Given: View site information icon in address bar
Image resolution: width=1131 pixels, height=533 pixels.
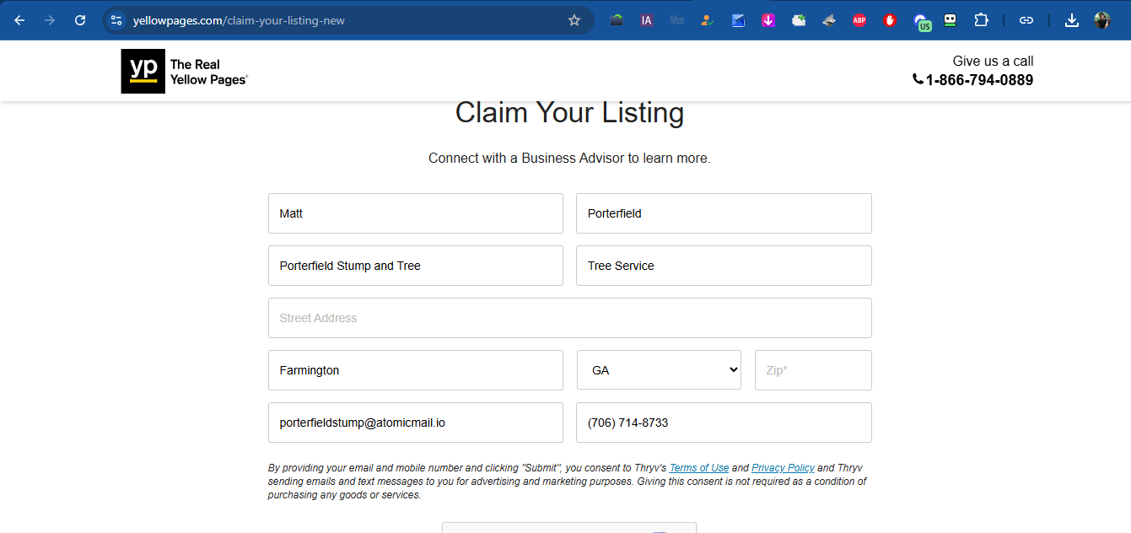Looking at the screenshot, I should (x=116, y=20).
